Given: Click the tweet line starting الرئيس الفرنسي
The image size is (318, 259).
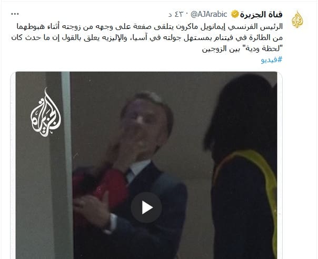Looking at the screenshot, I should [x=150, y=26].
